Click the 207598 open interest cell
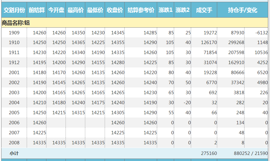270x161 pixels. pos(236,53)
